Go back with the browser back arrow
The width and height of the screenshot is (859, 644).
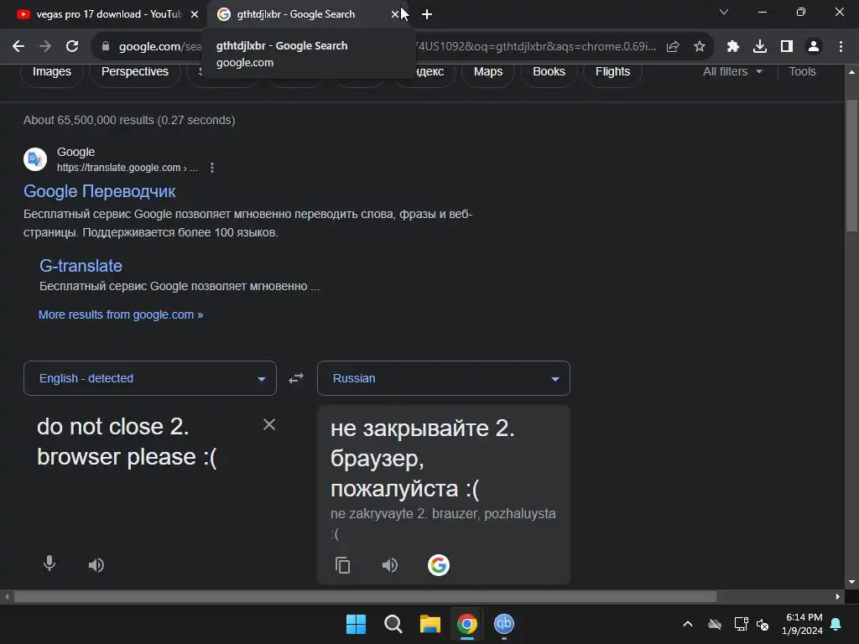[18, 47]
